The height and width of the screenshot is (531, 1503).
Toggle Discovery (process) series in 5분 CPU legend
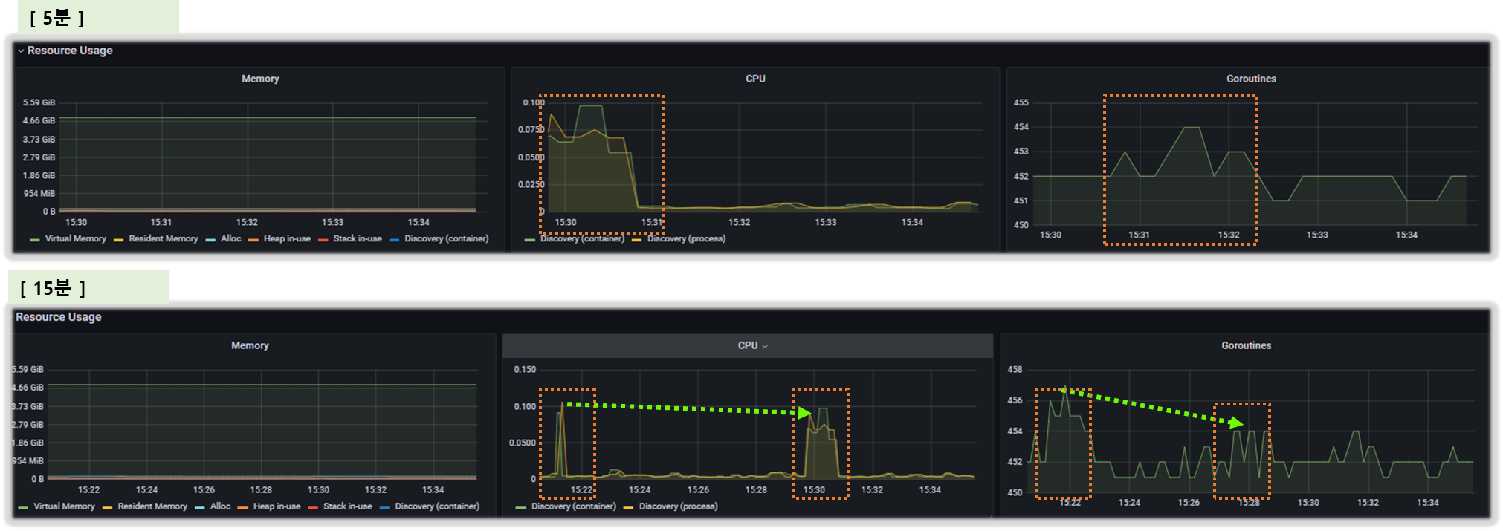(686, 238)
